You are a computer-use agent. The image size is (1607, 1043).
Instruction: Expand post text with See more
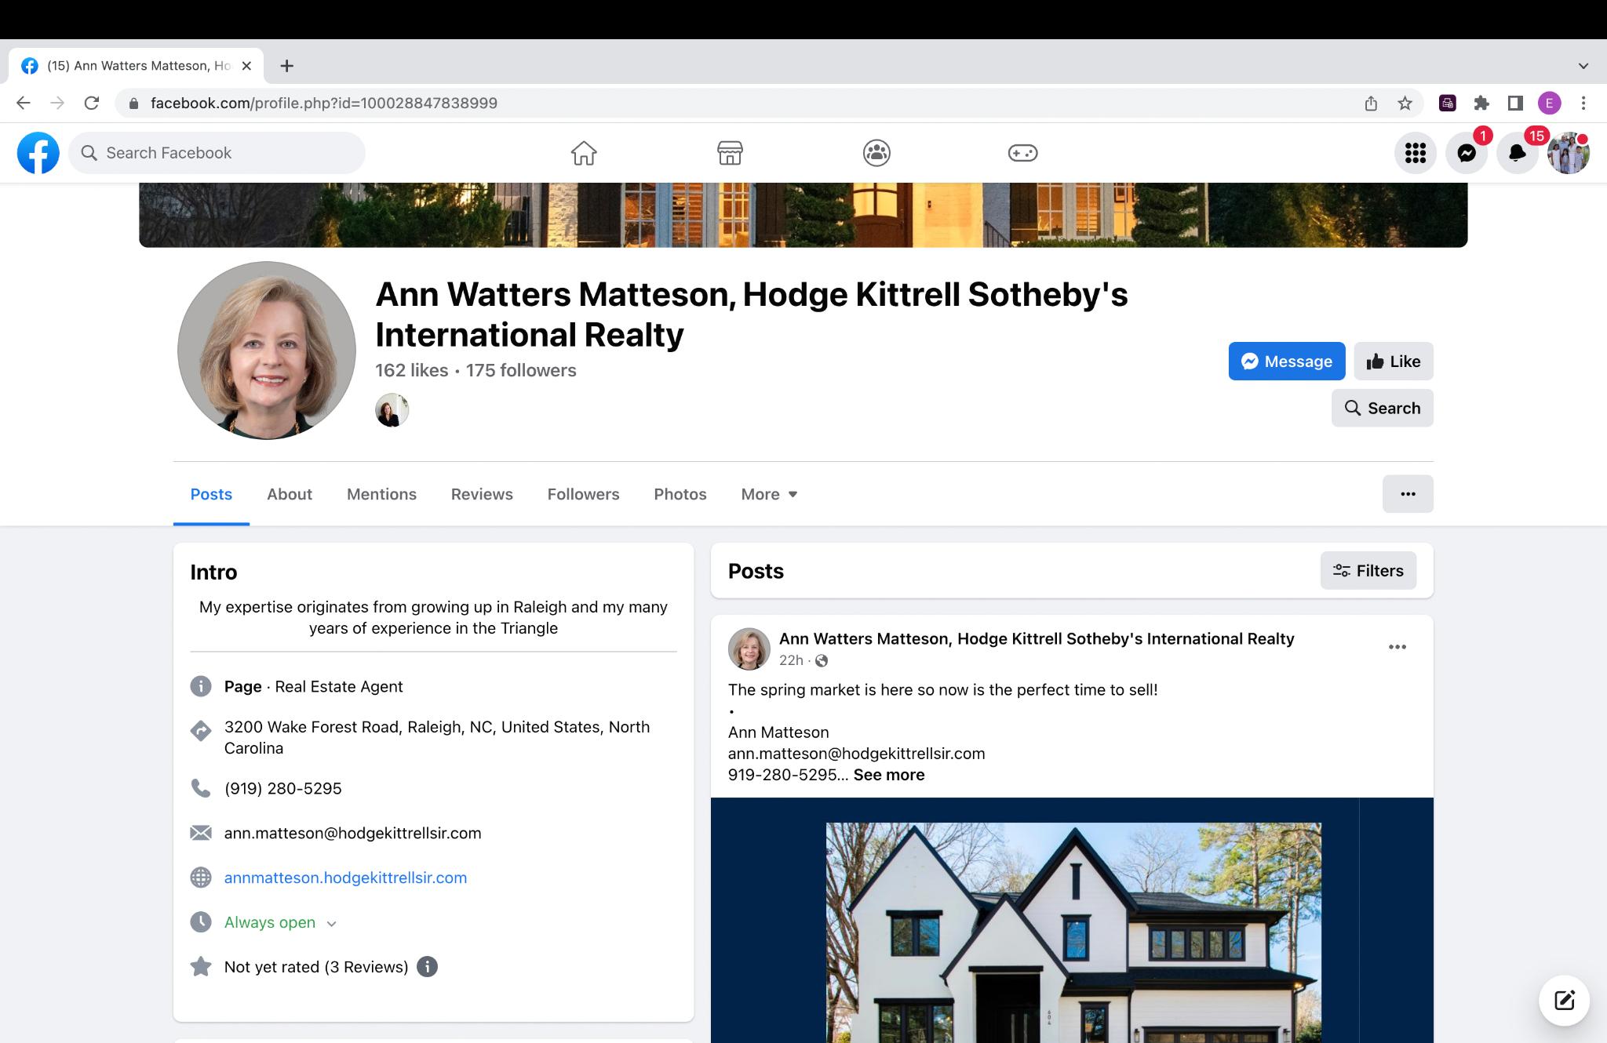[888, 775]
